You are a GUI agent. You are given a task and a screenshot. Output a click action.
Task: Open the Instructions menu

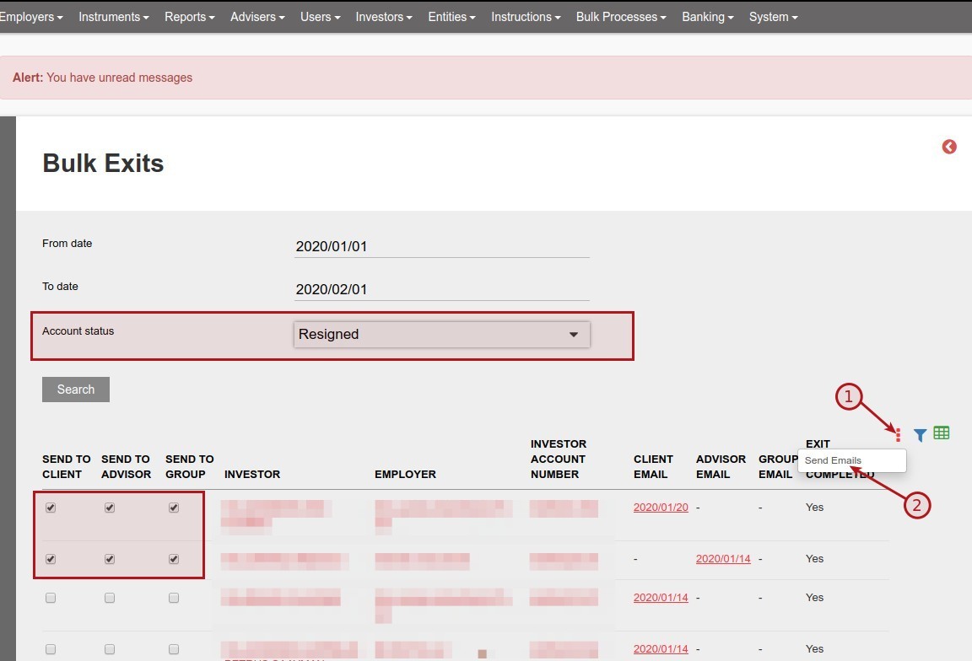[x=526, y=17]
